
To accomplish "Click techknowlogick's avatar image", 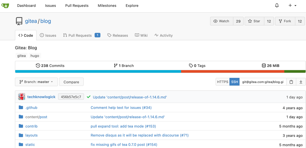I will coord(22,97).
